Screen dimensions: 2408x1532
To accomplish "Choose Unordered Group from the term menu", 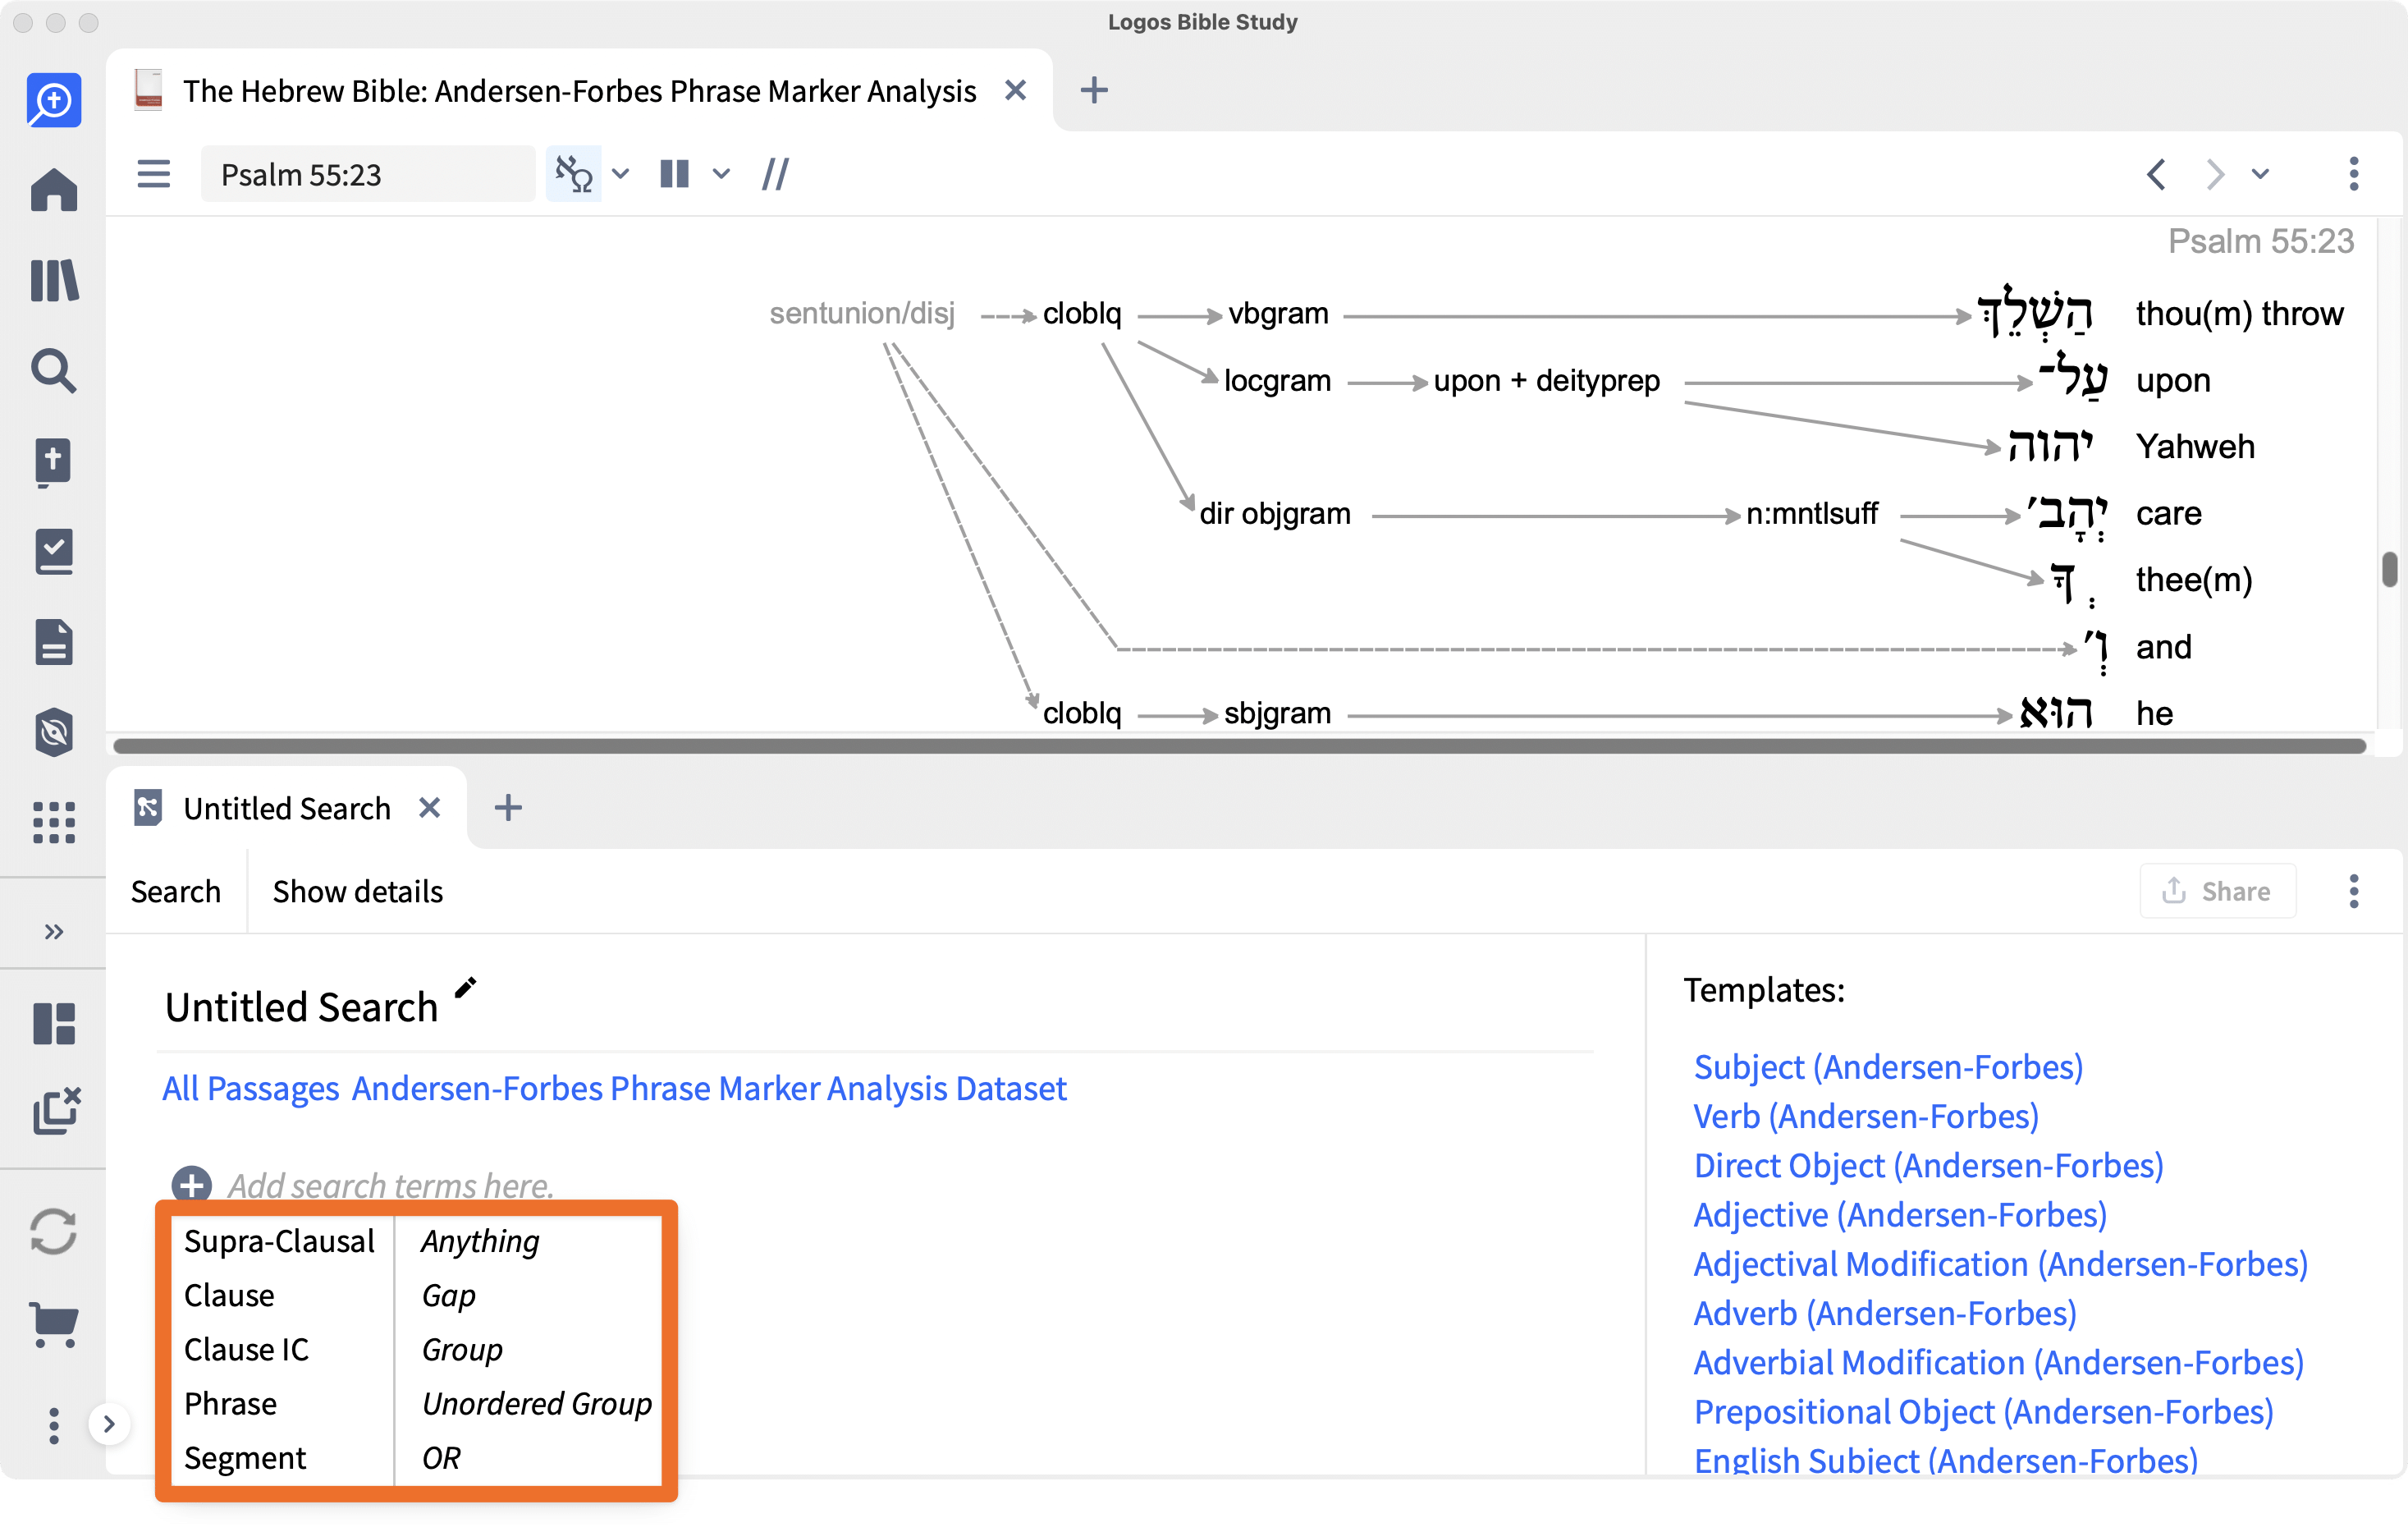I will click(x=537, y=1404).
